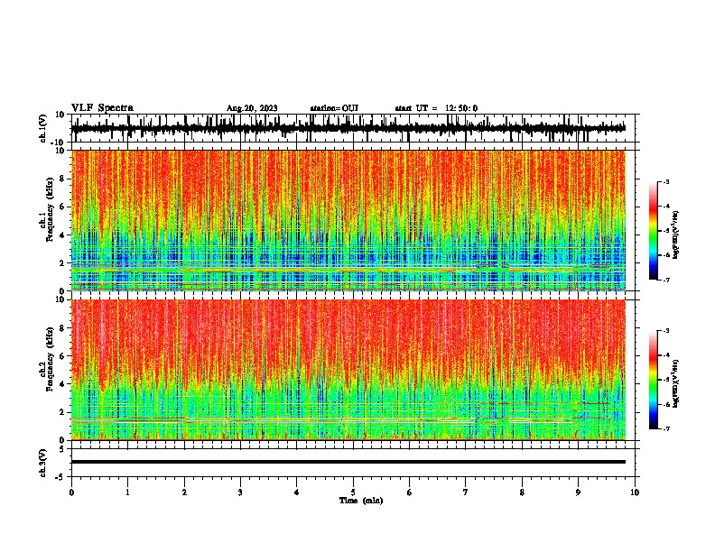Click the "VLF Spectra" title text

point(102,108)
